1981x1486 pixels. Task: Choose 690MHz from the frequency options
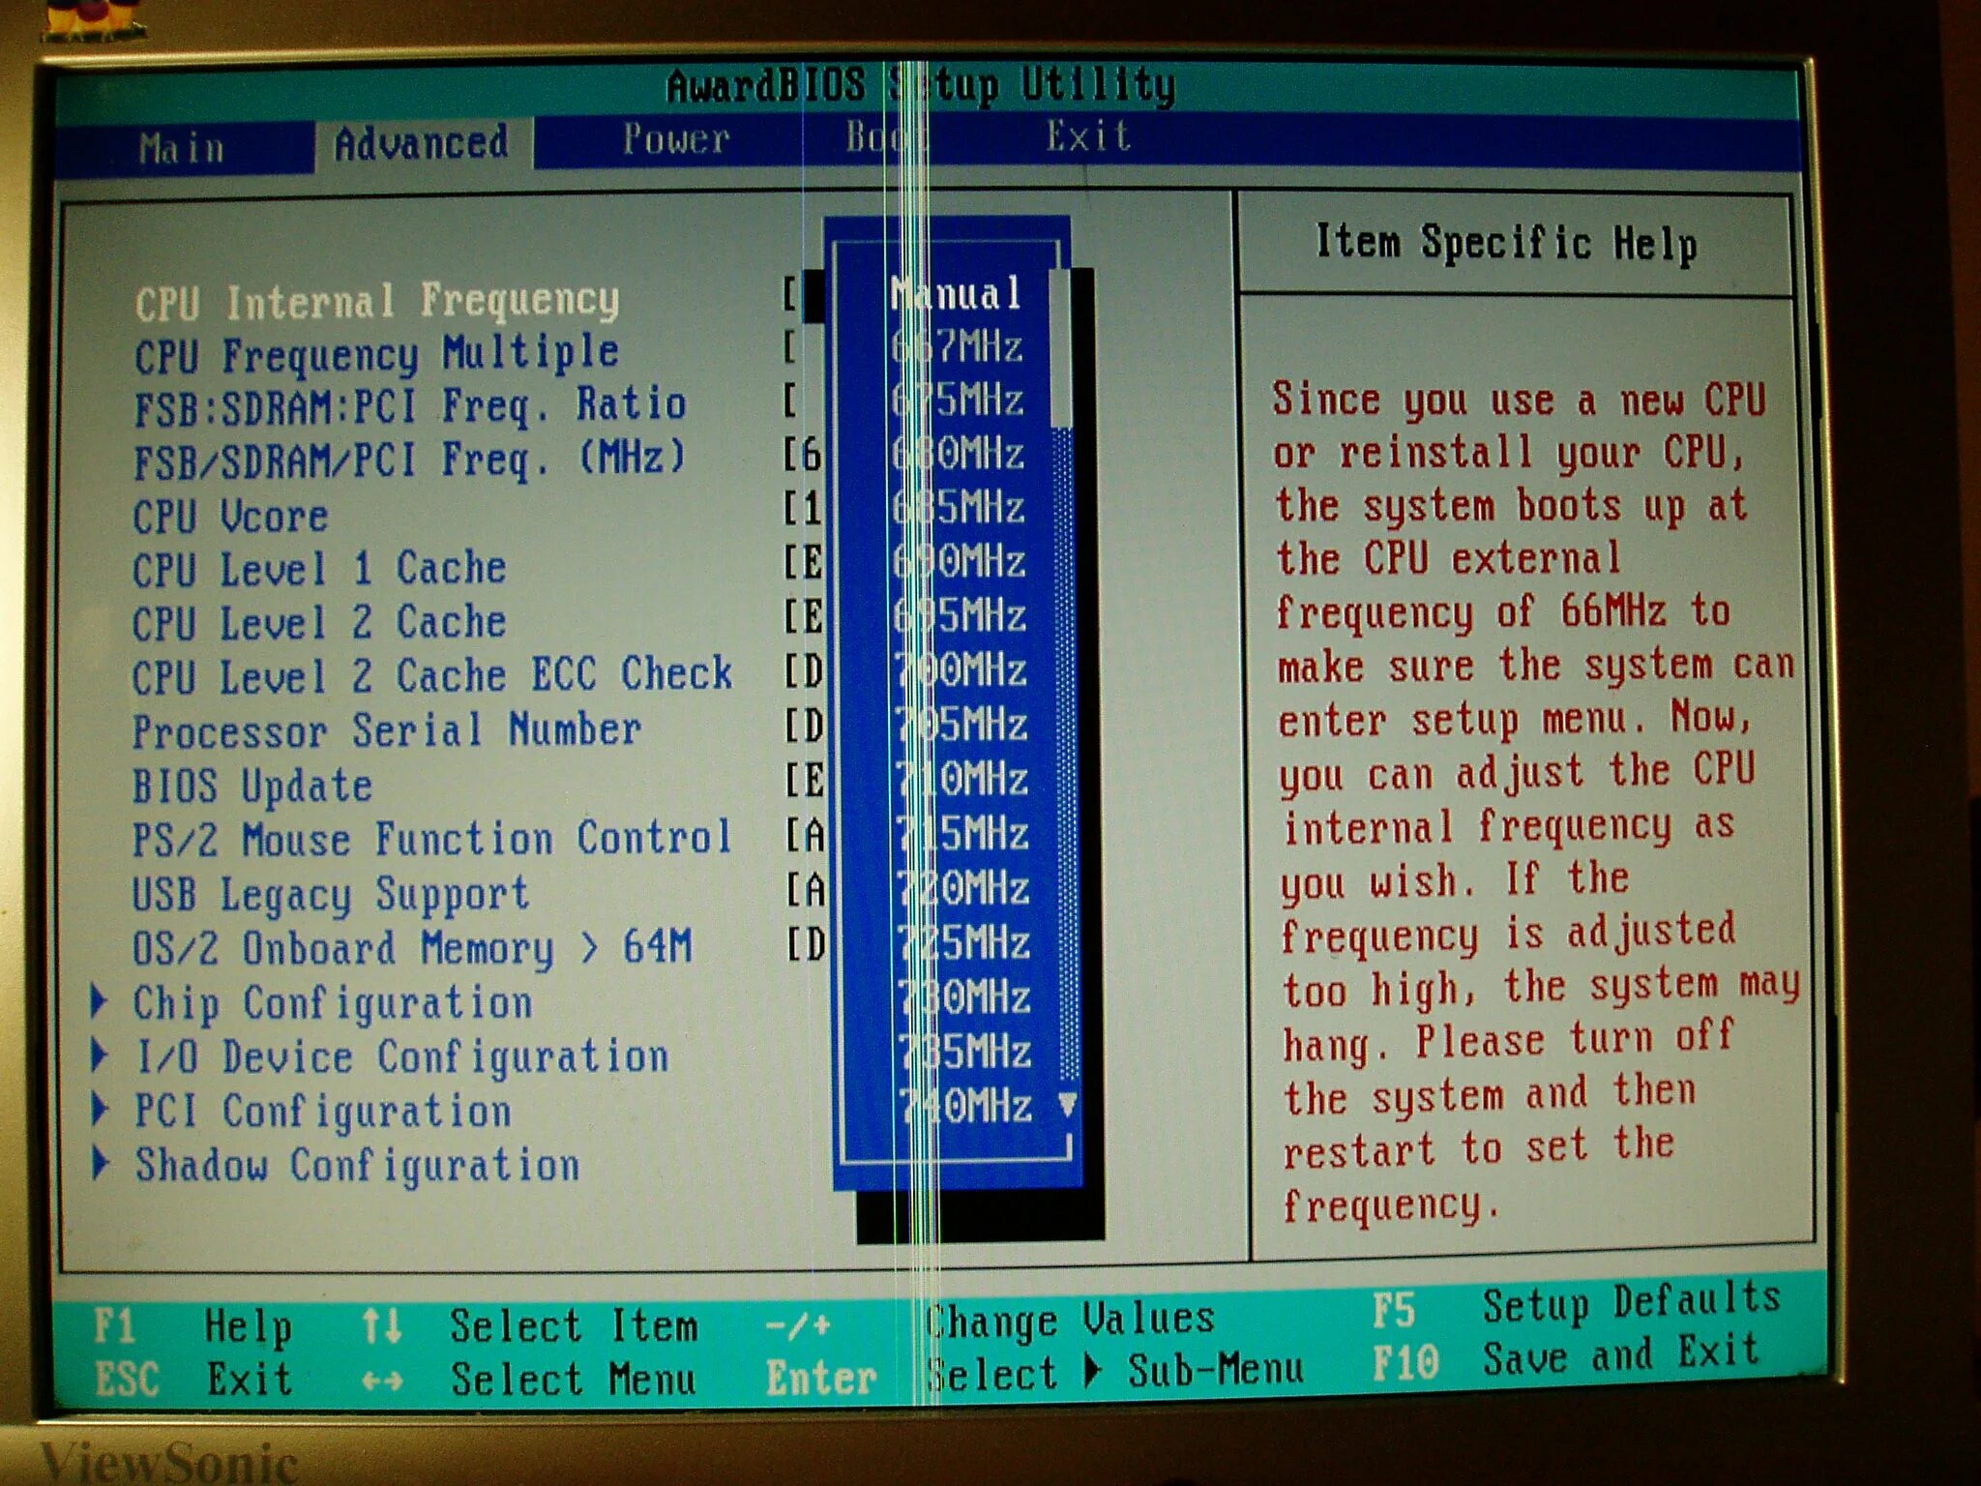pos(959,562)
